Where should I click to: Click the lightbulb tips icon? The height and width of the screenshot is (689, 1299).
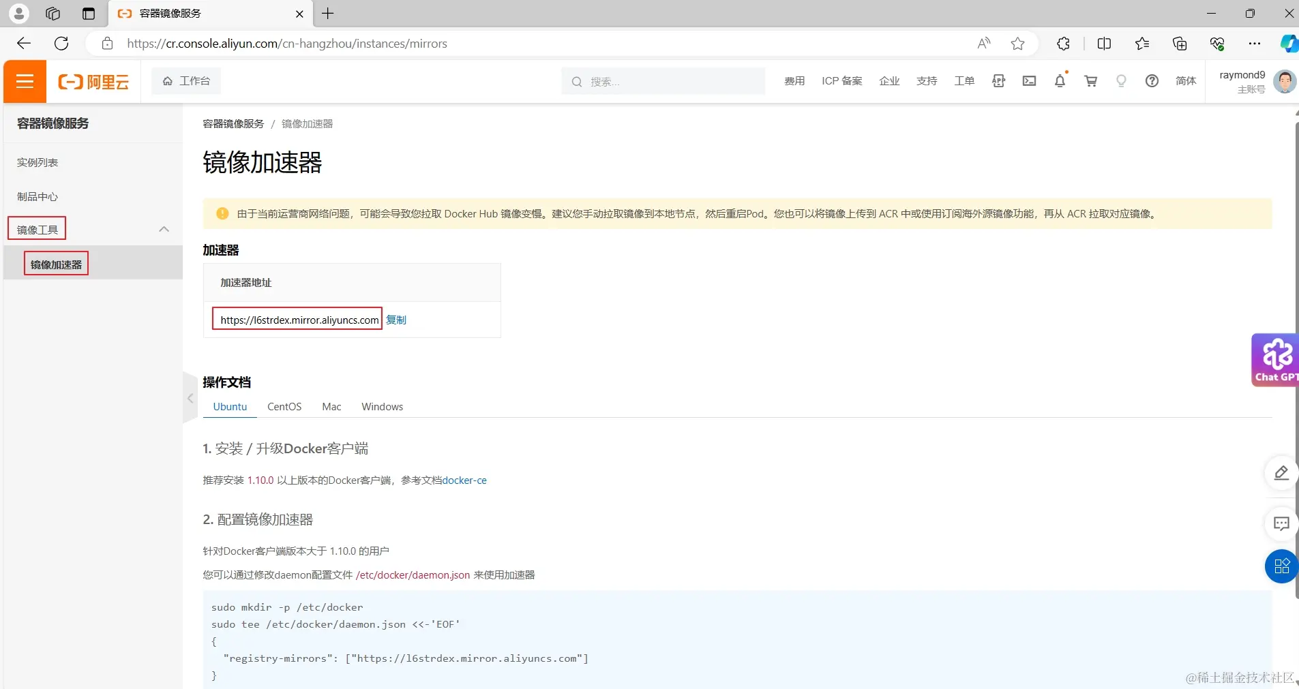click(1121, 81)
